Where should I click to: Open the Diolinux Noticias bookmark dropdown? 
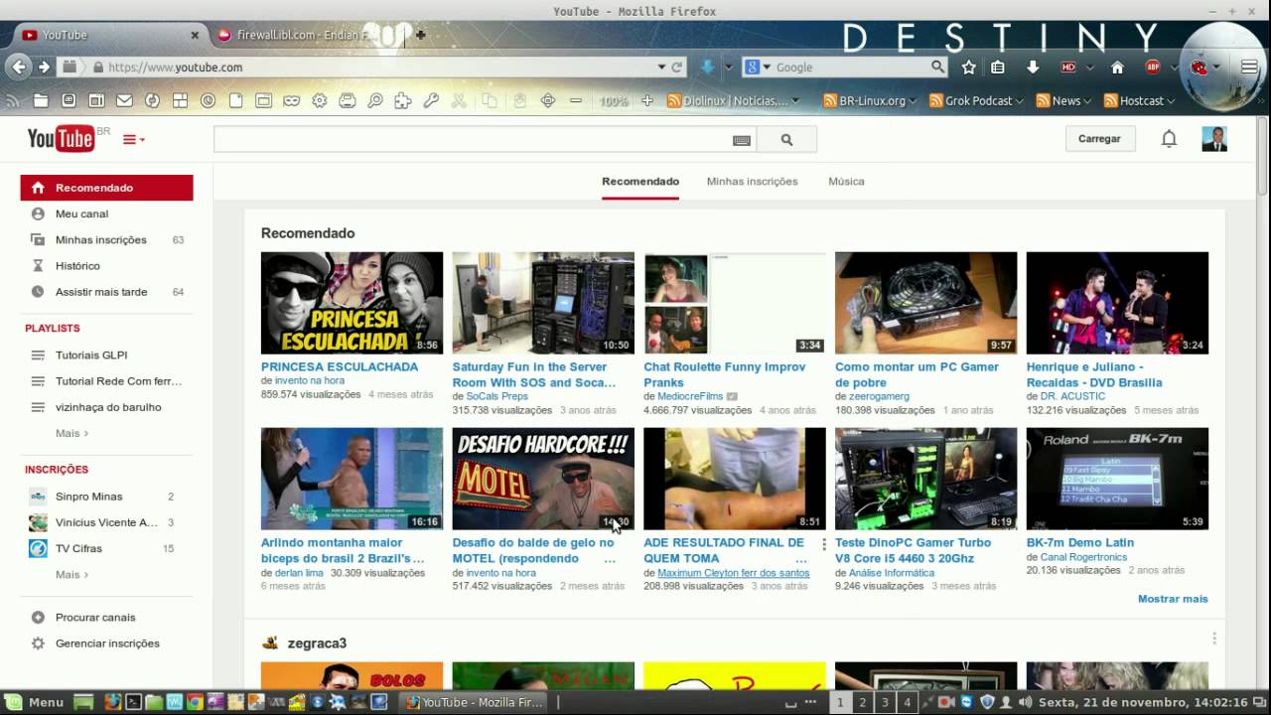(x=734, y=100)
